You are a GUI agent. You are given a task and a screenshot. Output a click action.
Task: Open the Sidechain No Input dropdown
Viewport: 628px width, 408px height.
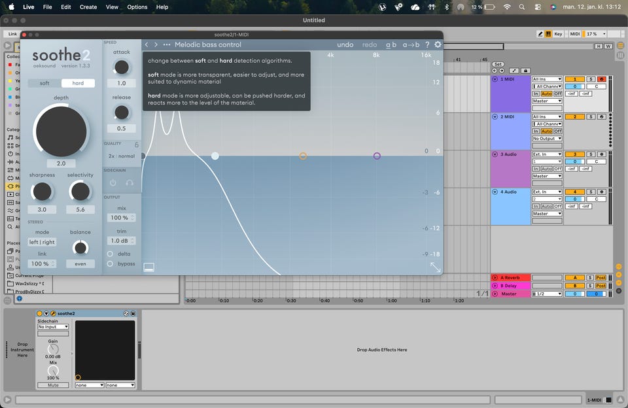point(53,327)
